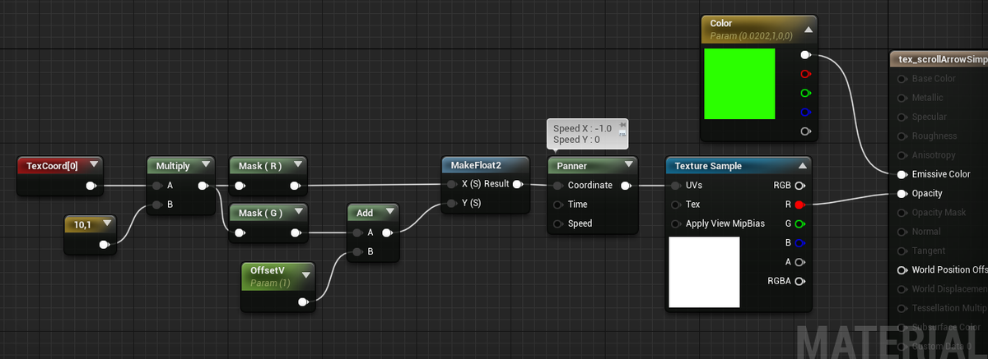Viewport: 988px width, 359px height.
Task: Click Panner Coordinate input pin
Action: point(558,186)
